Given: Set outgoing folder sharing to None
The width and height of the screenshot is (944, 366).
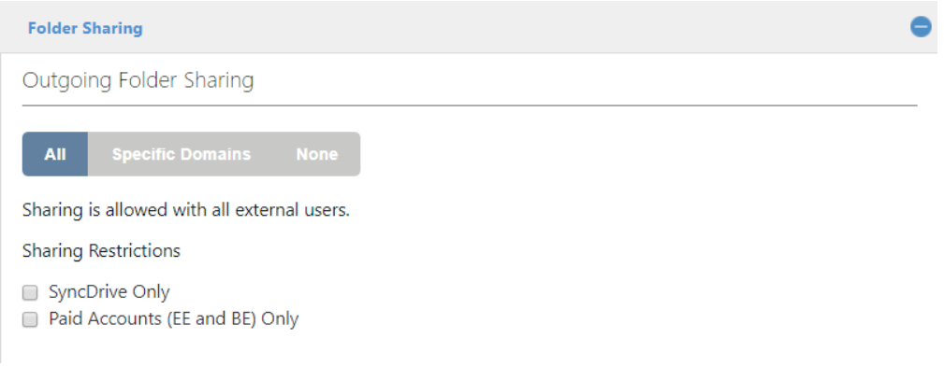Looking at the screenshot, I should [316, 154].
